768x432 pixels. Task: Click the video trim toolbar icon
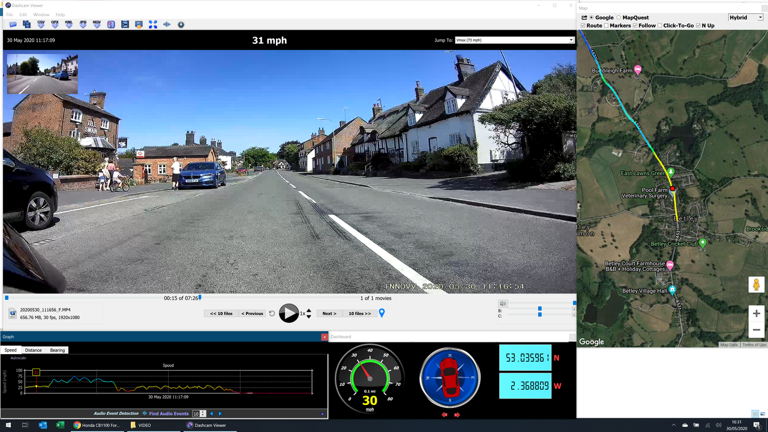pos(125,25)
